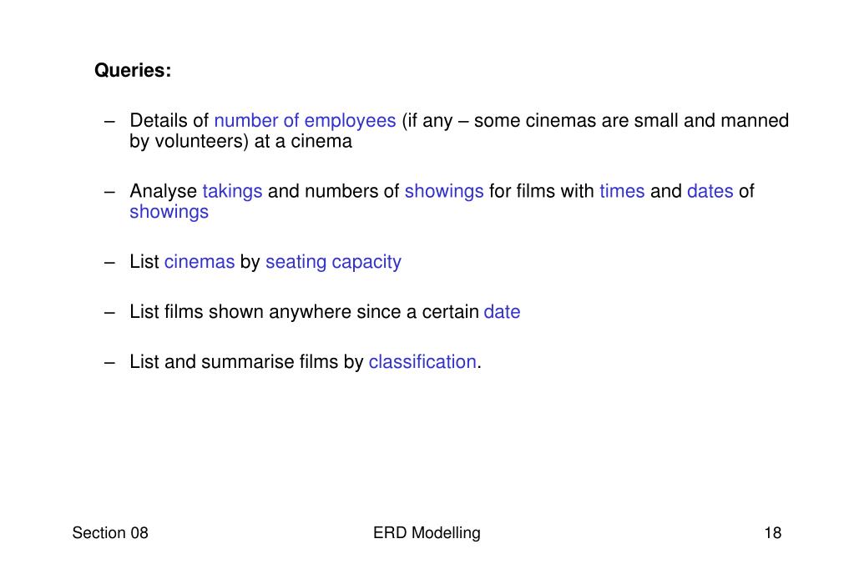Image resolution: width=854 pixels, height=569 pixels.
Task: Click the bullet dash before 'List cinemas'
Action: tap(109, 263)
